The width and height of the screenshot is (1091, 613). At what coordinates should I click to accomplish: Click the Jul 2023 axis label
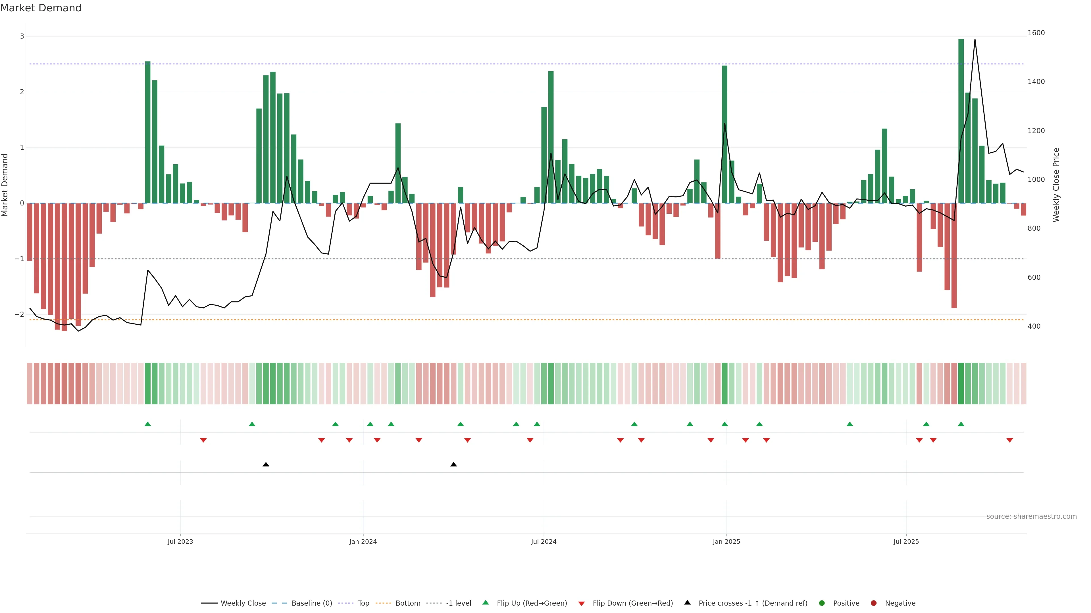[x=180, y=541]
